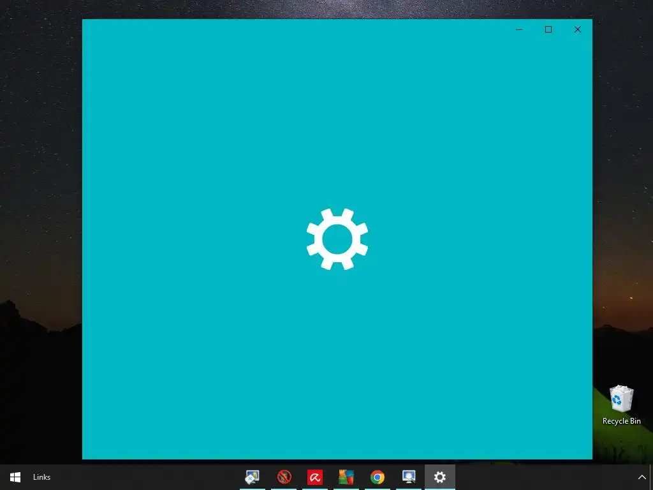This screenshot has height=490, width=653.
Task: Close the Settings window
Action: pyautogui.click(x=578, y=29)
